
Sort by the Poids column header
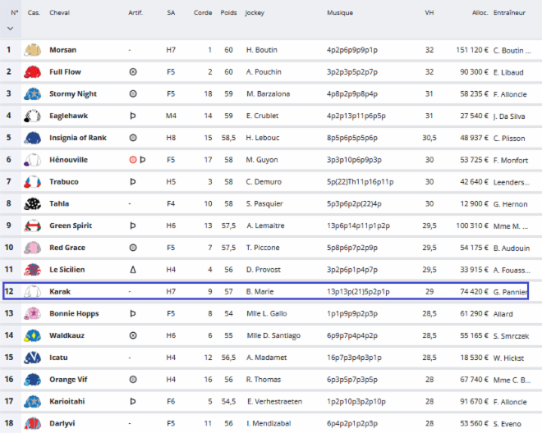(x=228, y=13)
